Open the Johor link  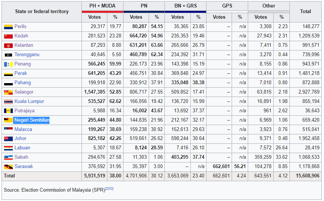[x=20, y=138]
